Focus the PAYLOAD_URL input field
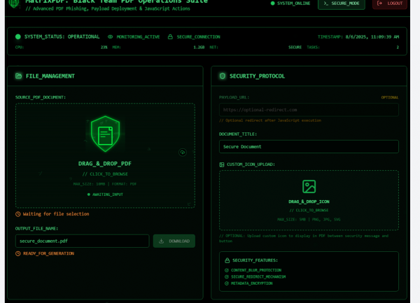 (309, 110)
